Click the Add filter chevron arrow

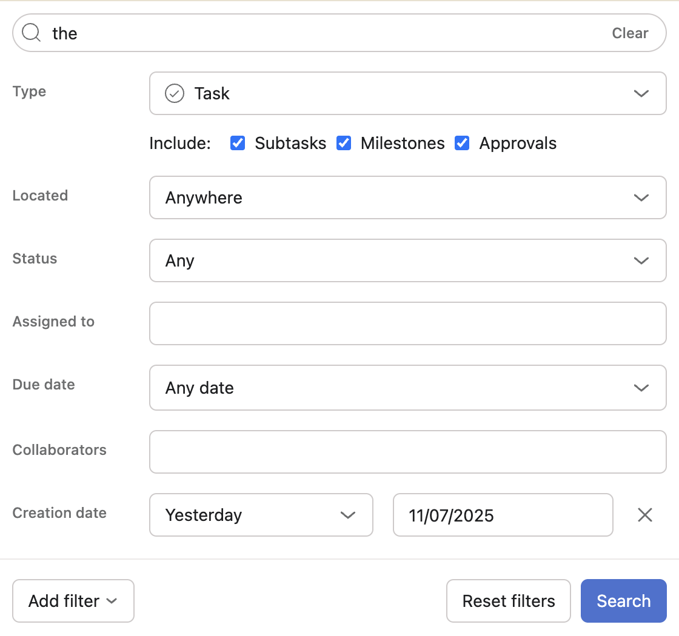click(112, 601)
